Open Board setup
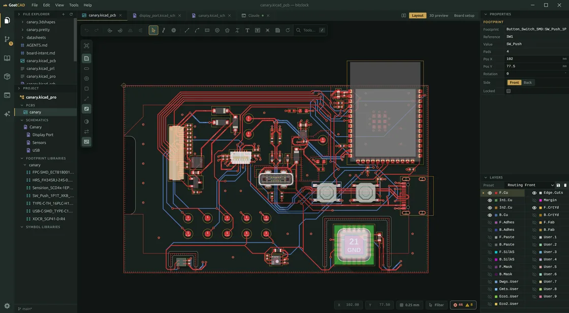 (464, 16)
